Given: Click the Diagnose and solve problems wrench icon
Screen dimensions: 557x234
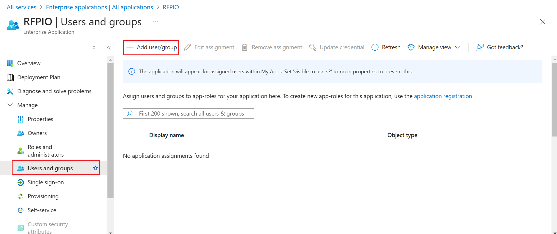Looking at the screenshot, I should pyautogui.click(x=10, y=91).
